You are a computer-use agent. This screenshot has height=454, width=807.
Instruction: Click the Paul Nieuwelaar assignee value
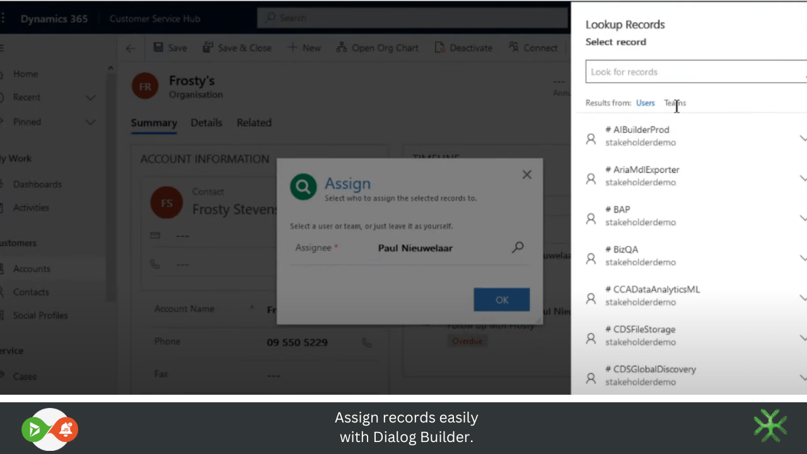(x=415, y=248)
